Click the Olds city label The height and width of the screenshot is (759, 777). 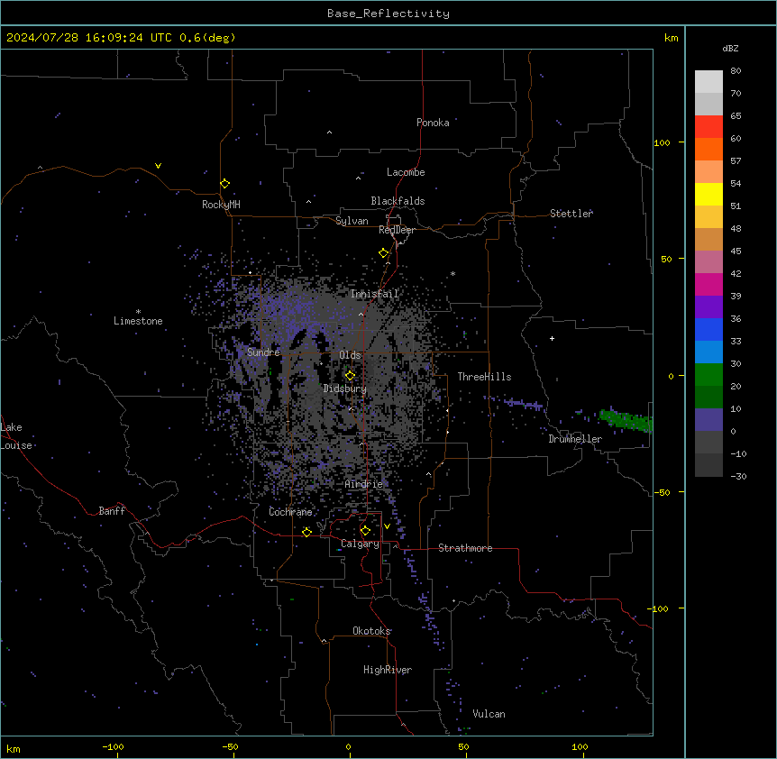click(350, 355)
